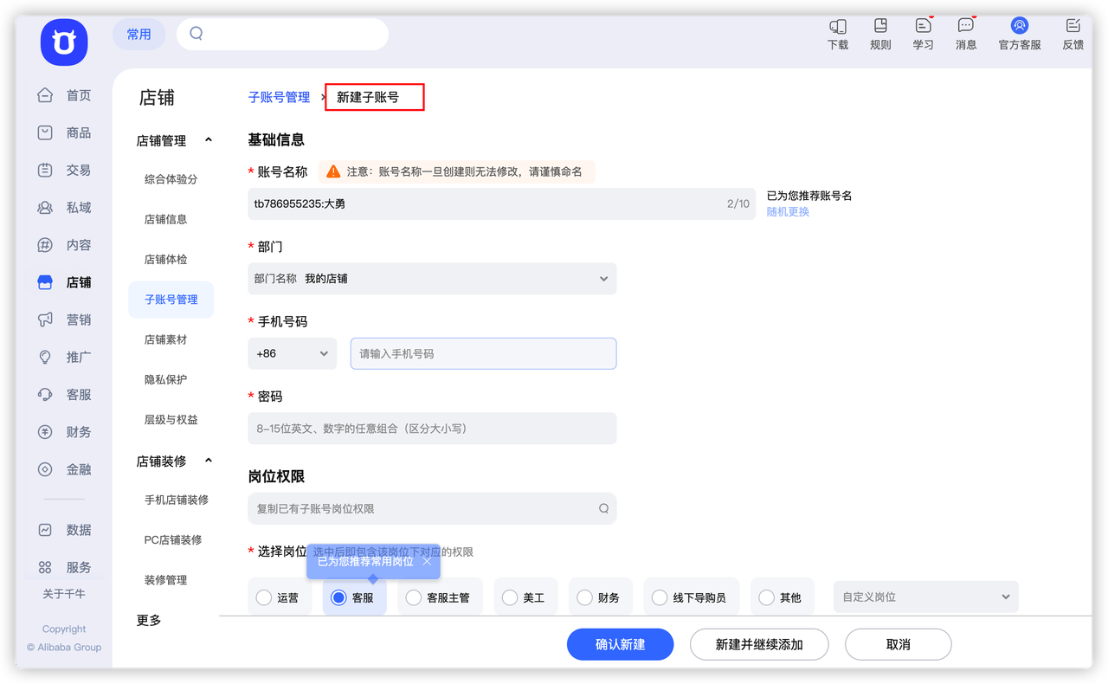Open the 规则 rules icon

(x=880, y=25)
